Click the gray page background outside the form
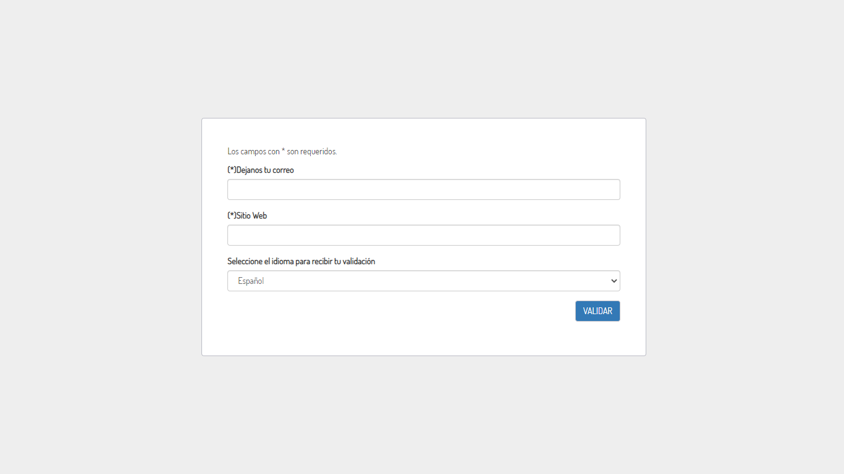 click(99, 247)
